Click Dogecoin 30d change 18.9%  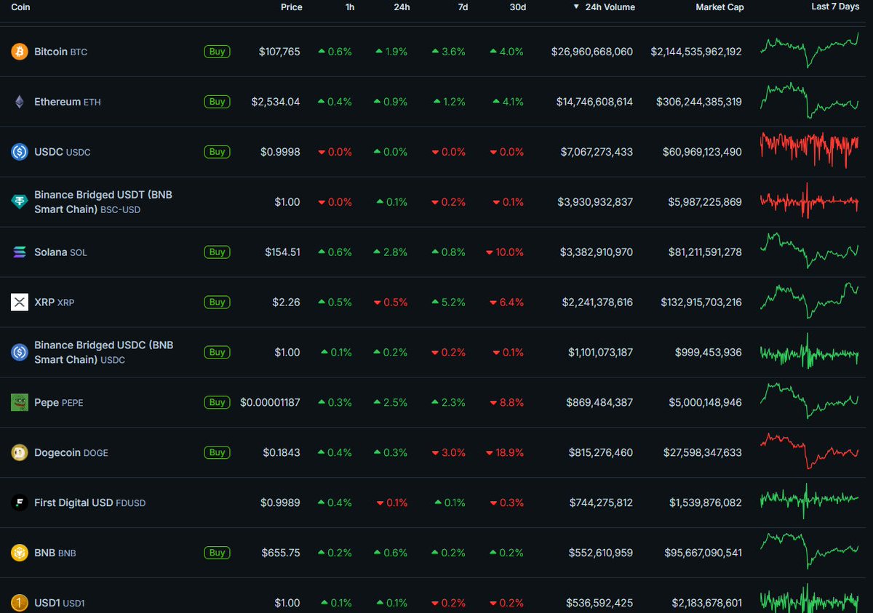click(x=504, y=452)
